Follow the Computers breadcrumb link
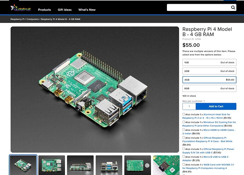The image size is (244, 175). click(33, 19)
